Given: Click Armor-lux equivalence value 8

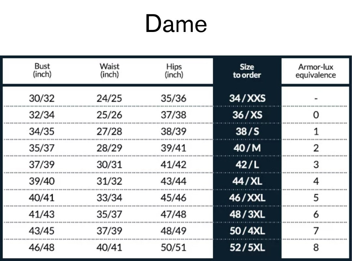Looking at the screenshot, I should (316, 248).
